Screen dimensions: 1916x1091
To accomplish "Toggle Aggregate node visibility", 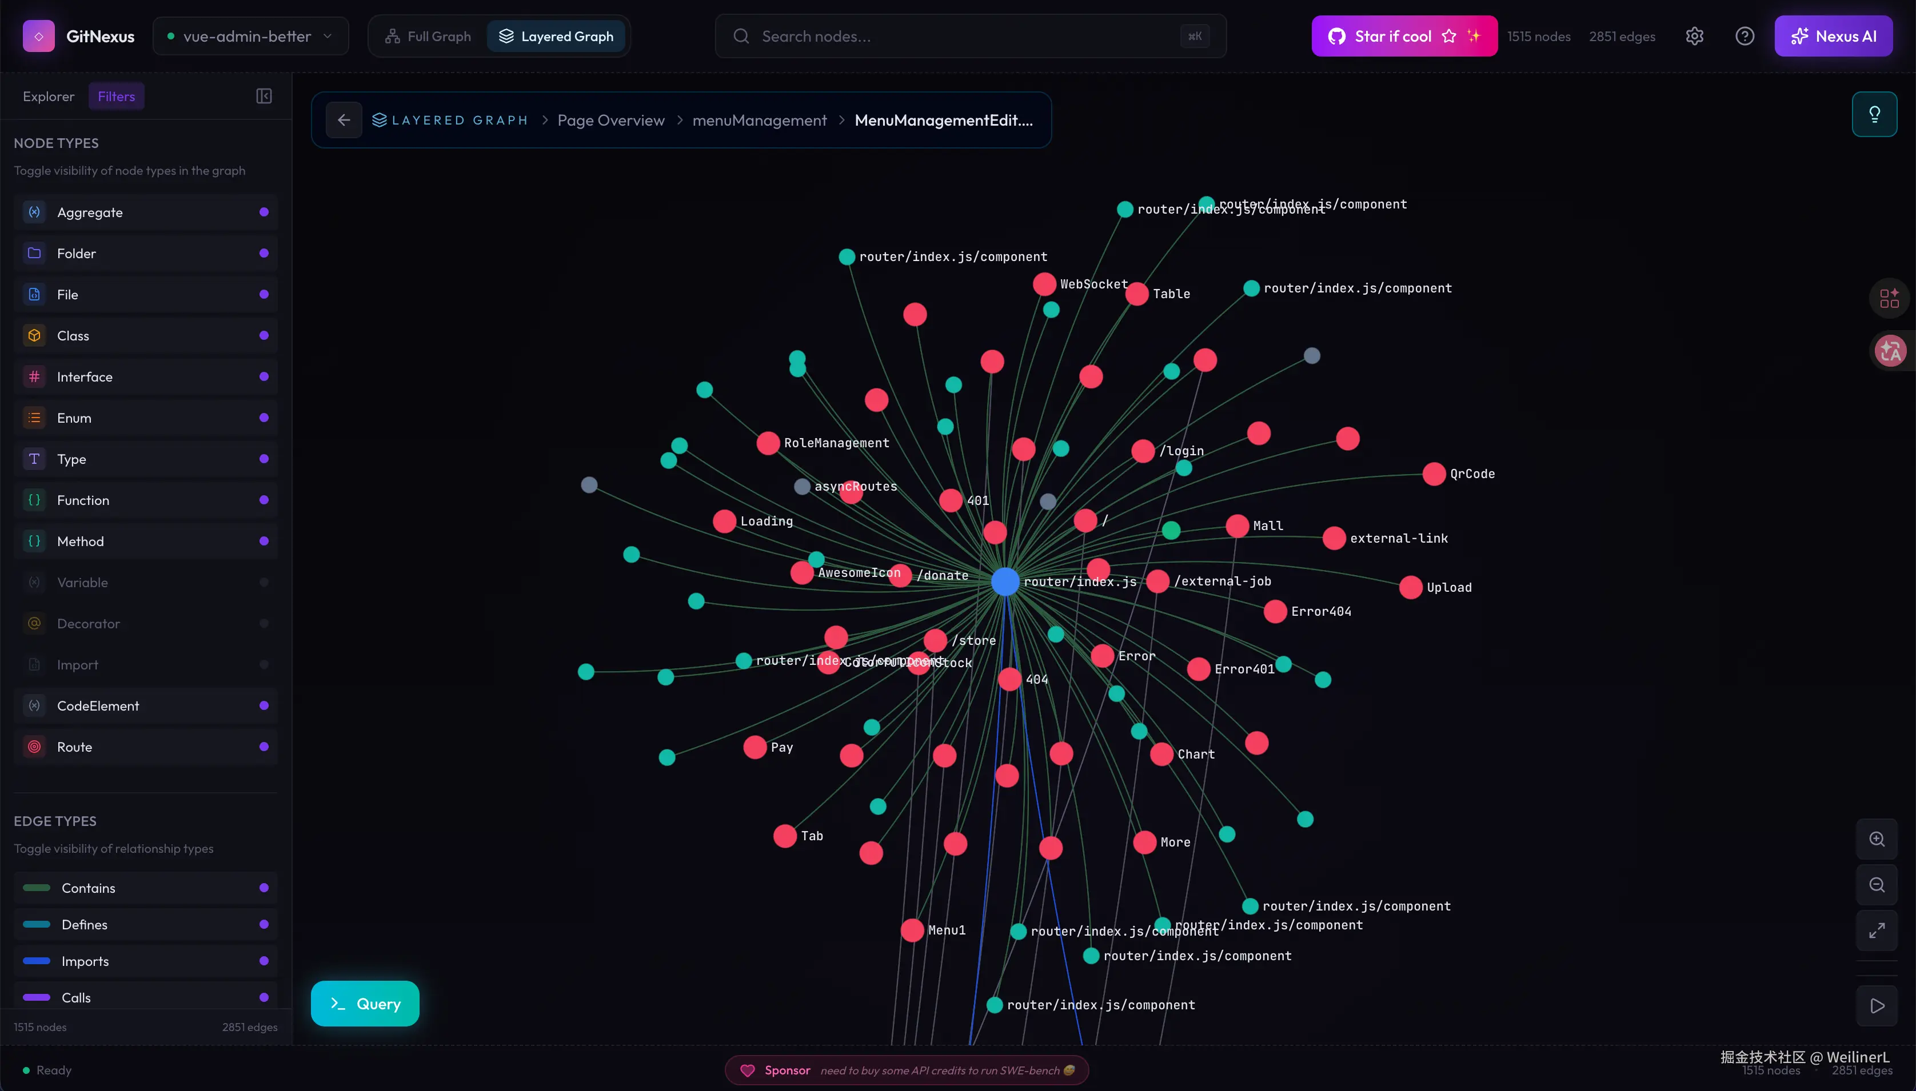I will [264, 212].
